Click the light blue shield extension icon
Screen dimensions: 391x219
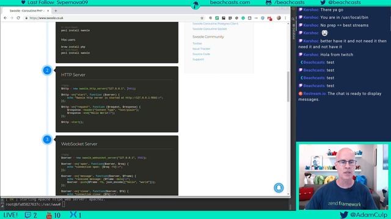coord(263,18)
